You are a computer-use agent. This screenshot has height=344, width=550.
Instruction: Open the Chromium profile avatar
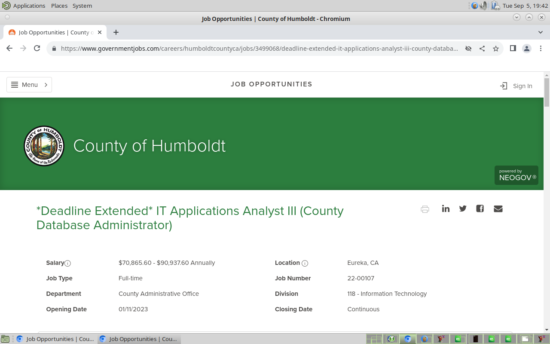click(527, 49)
